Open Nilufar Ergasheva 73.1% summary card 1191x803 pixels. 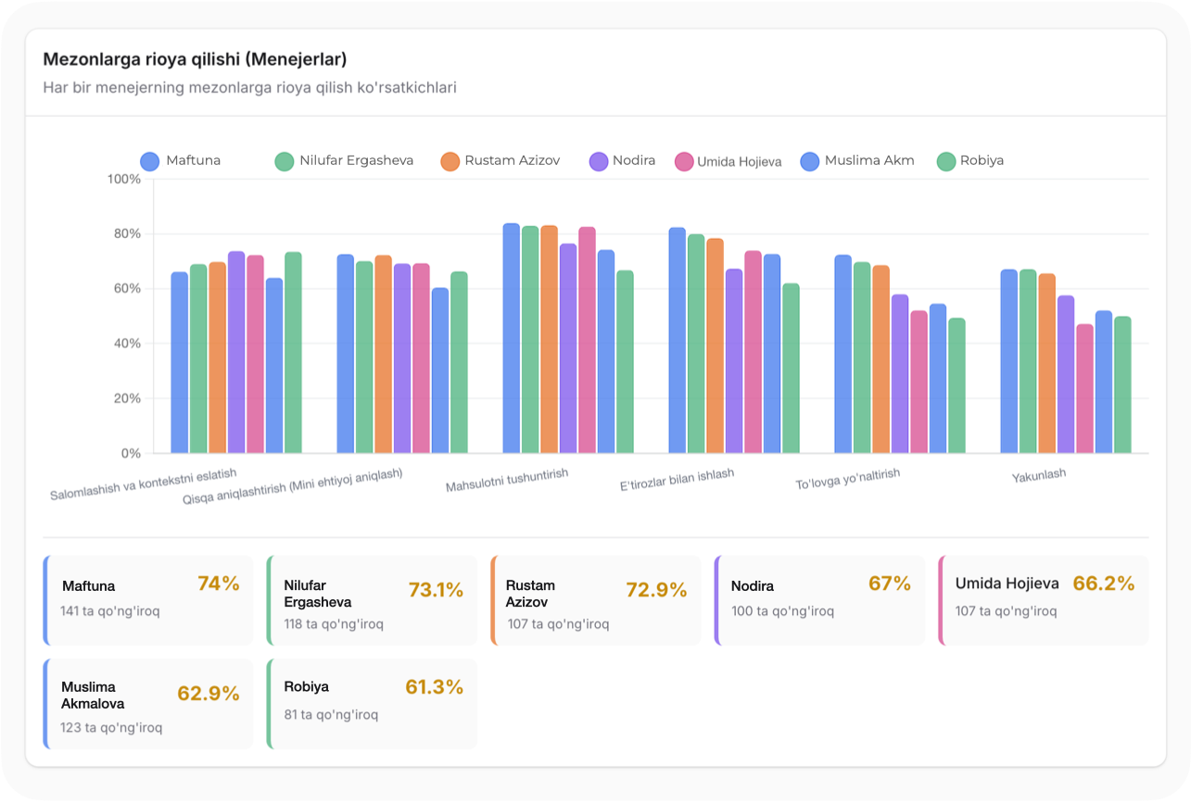click(x=372, y=600)
